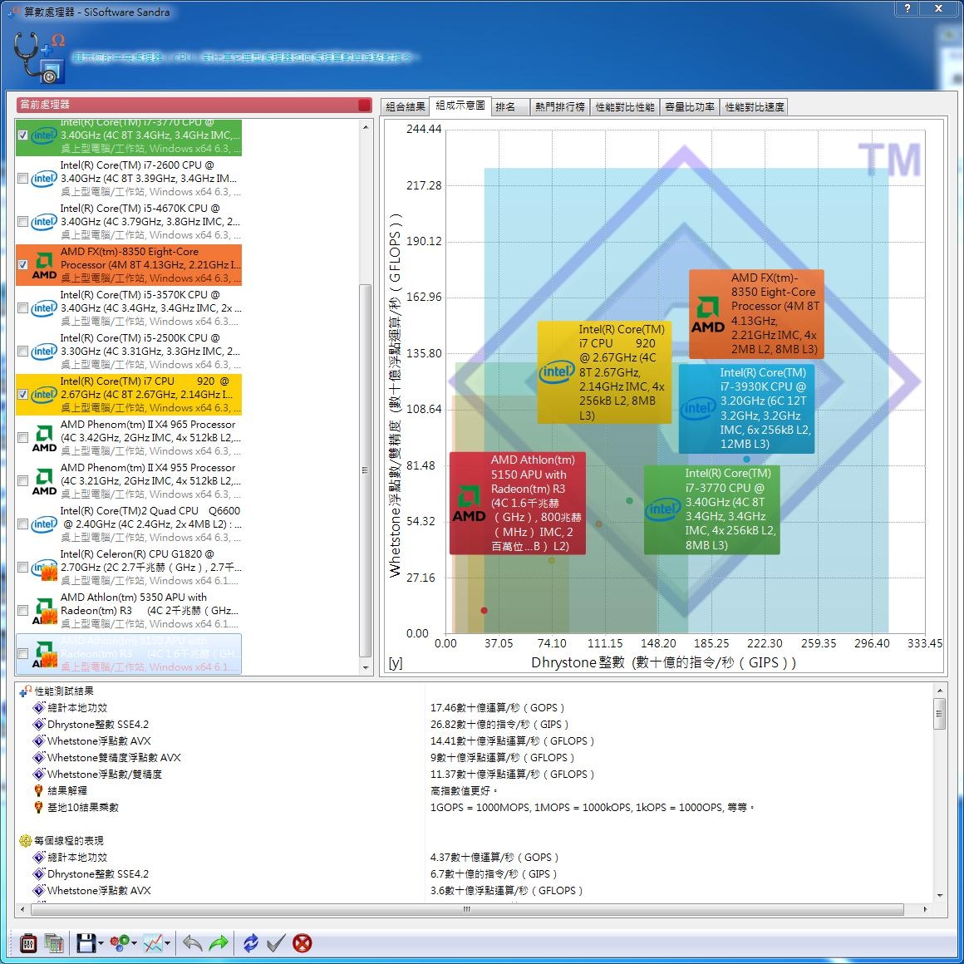Save results with the floppy disk icon
The image size is (964, 964).
point(86,942)
